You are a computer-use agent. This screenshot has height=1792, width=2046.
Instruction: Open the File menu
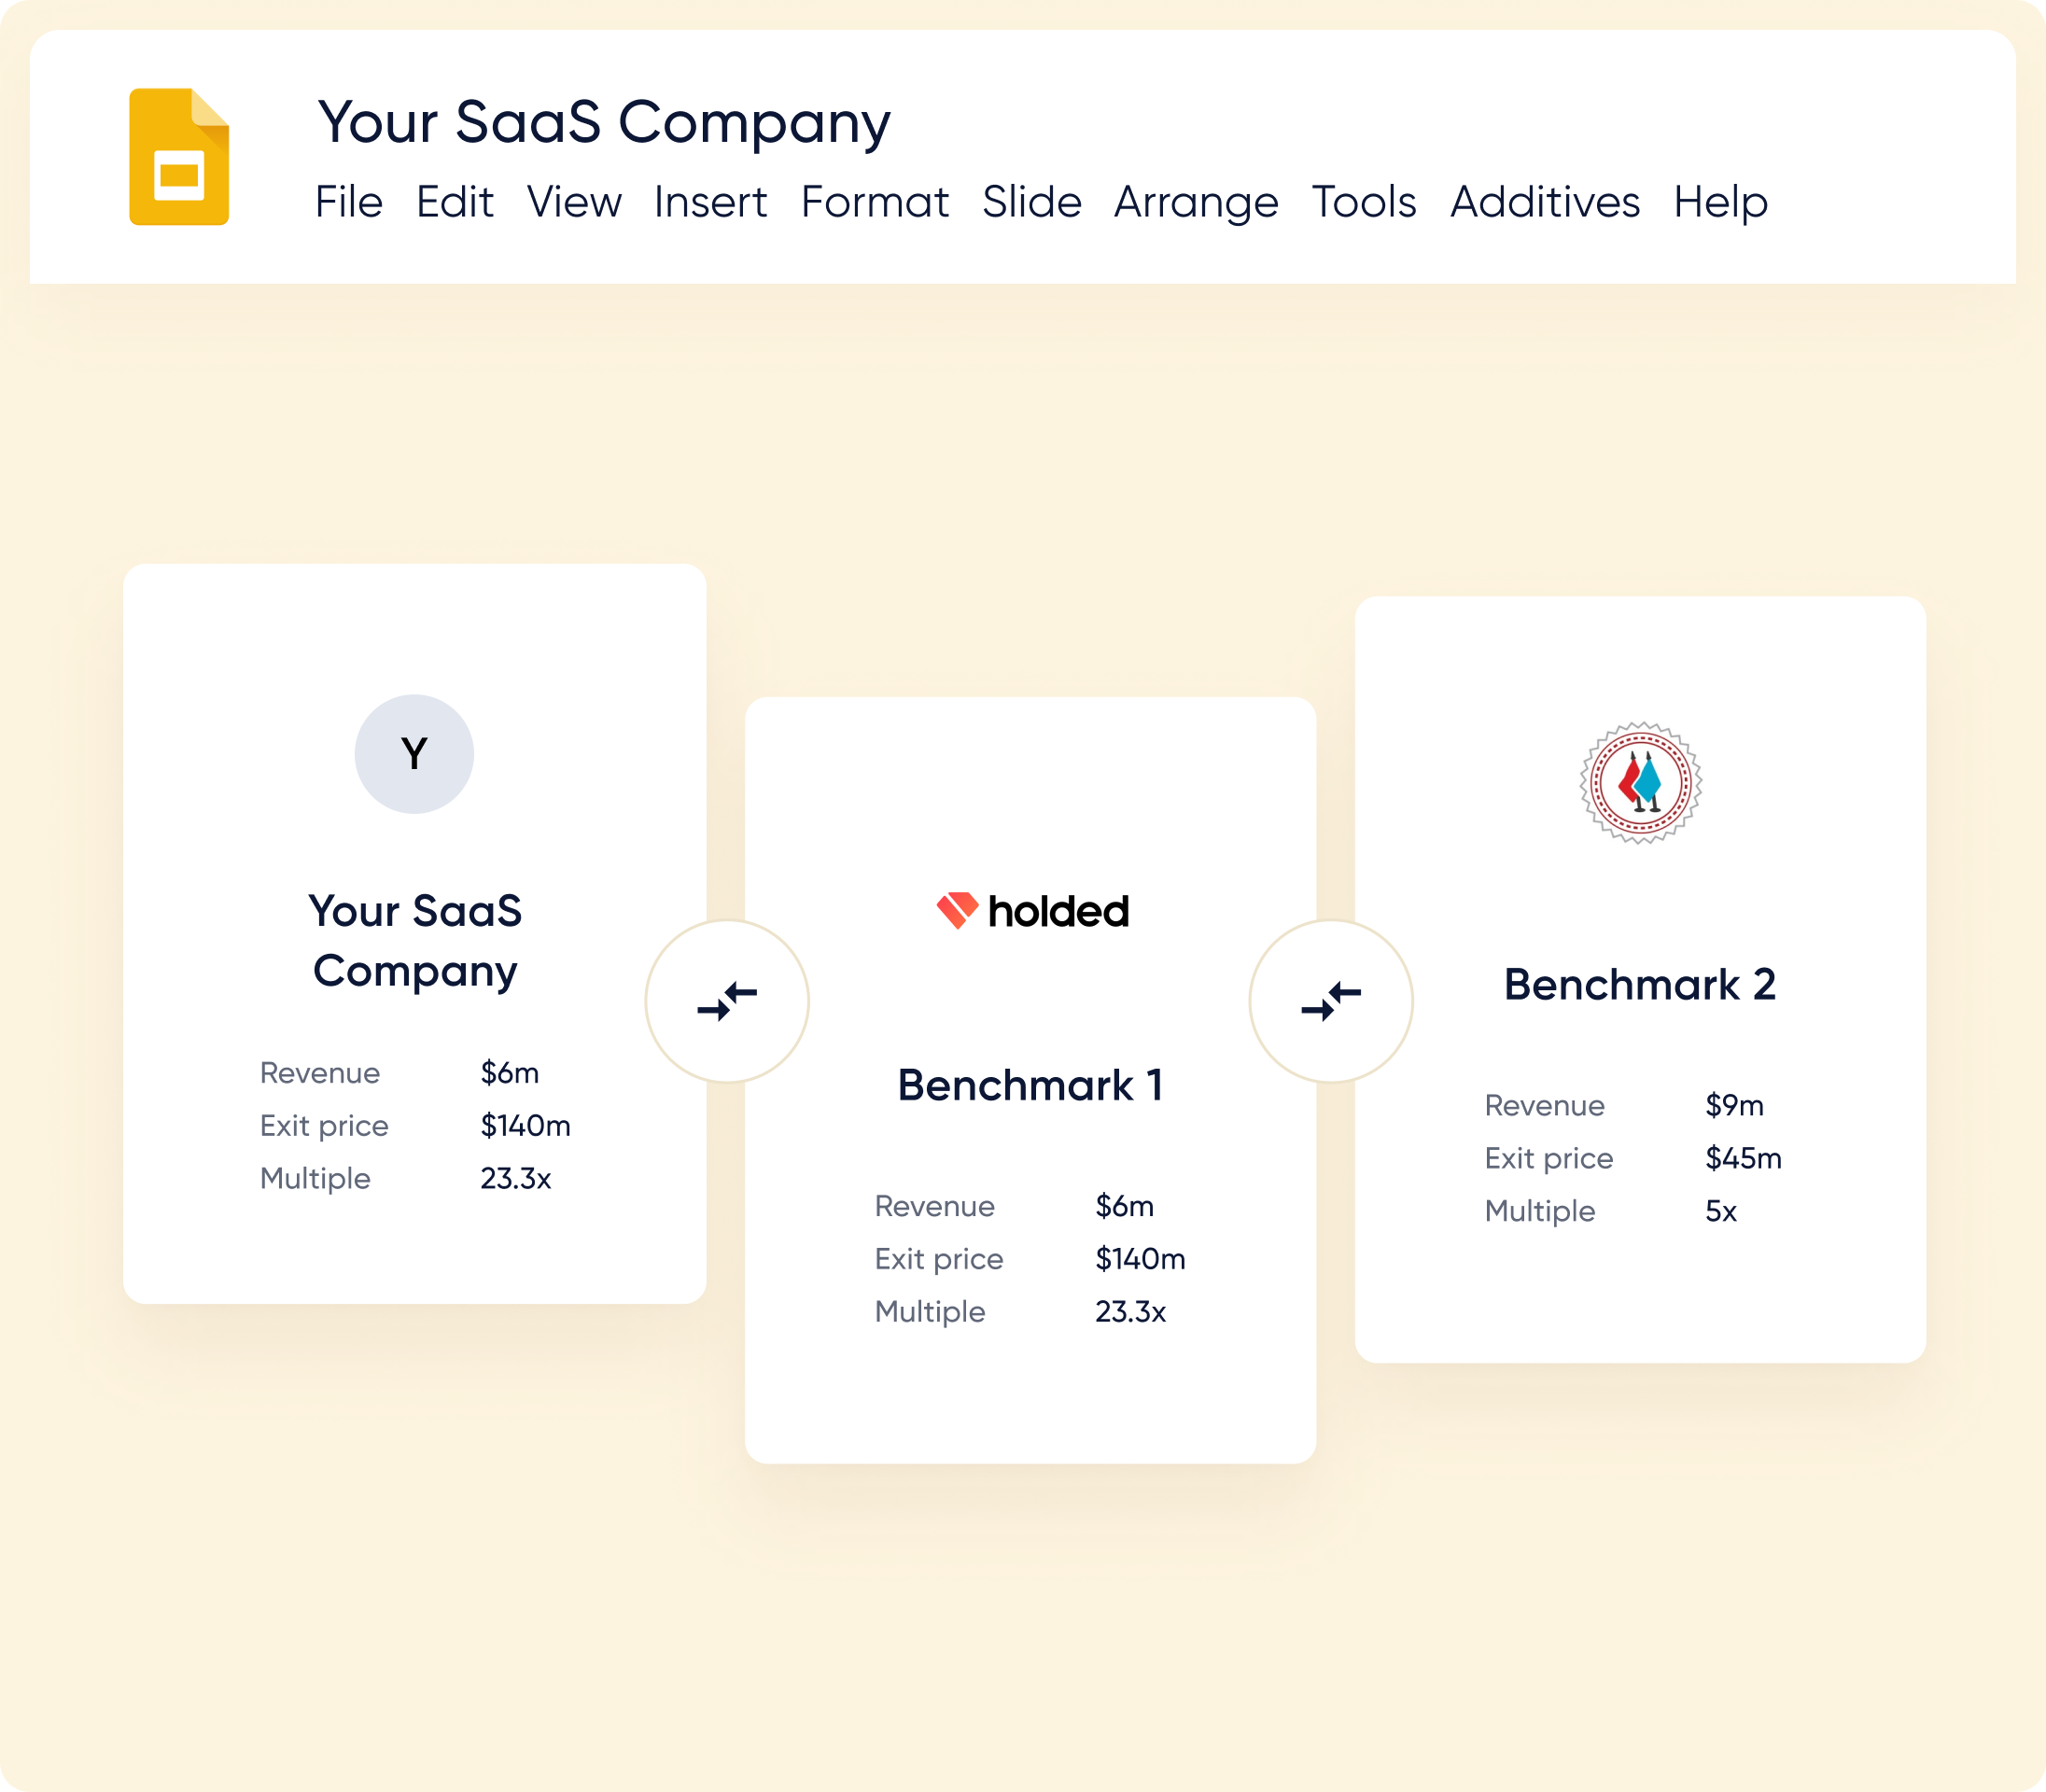point(349,202)
